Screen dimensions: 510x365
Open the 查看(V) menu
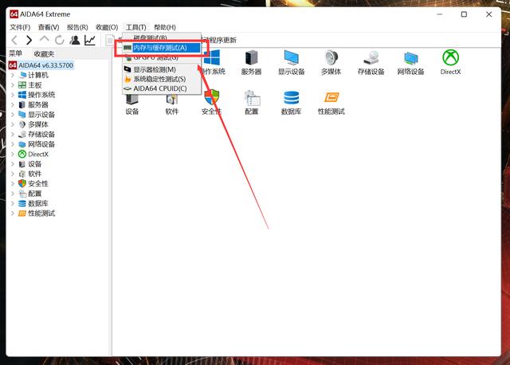click(49, 27)
